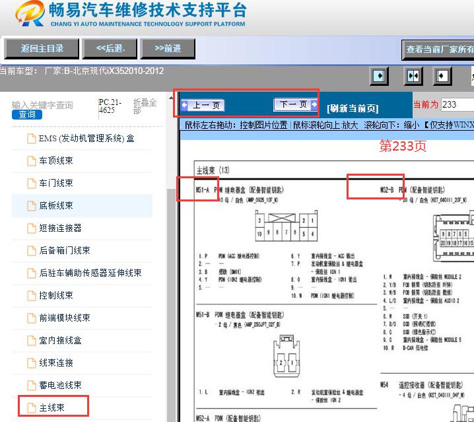
Task: Click the sidebar scrollbar up arrow
Action: pyautogui.click(x=171, y=98)
